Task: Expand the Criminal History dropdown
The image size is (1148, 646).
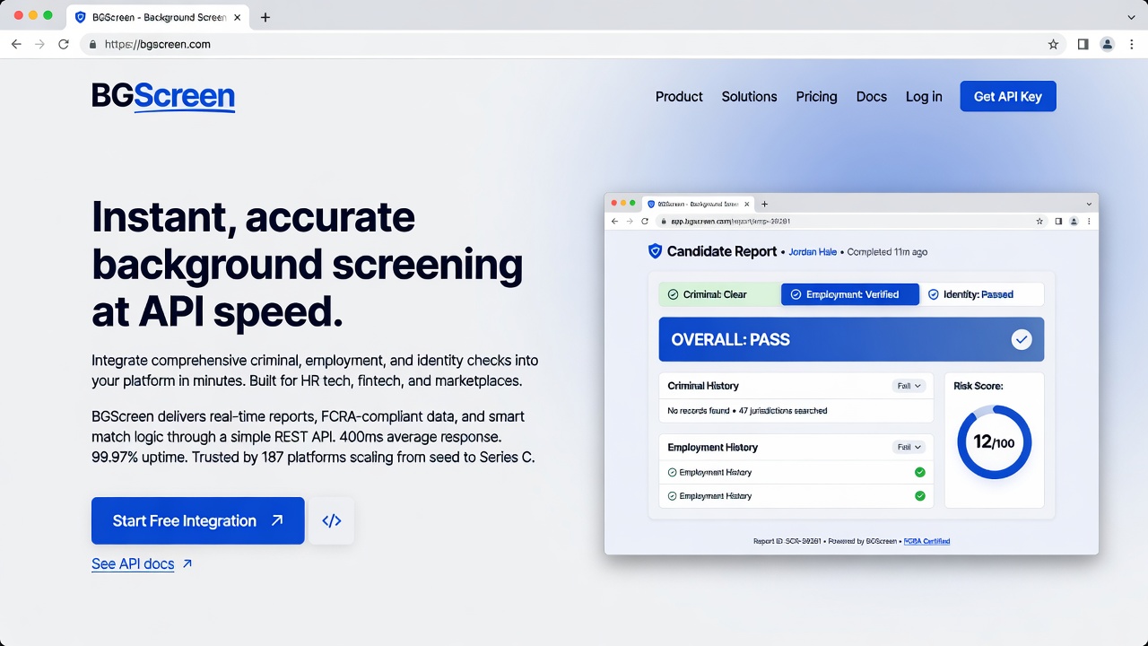Action: point(909,386)
